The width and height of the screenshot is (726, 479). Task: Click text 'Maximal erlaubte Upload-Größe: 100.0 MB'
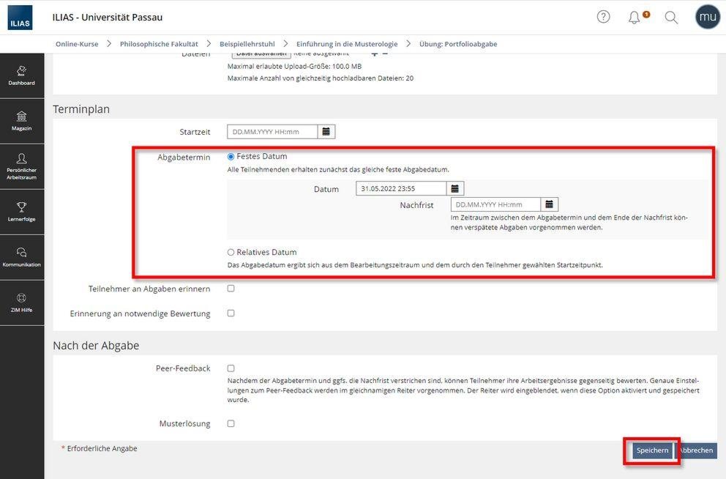294,66
